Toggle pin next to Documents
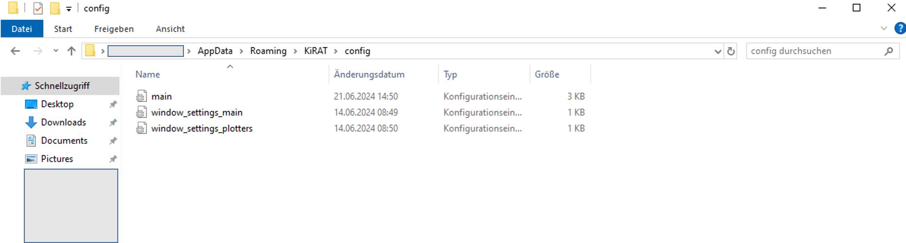This screenshot has width=906, height=243. pos(113,141)
